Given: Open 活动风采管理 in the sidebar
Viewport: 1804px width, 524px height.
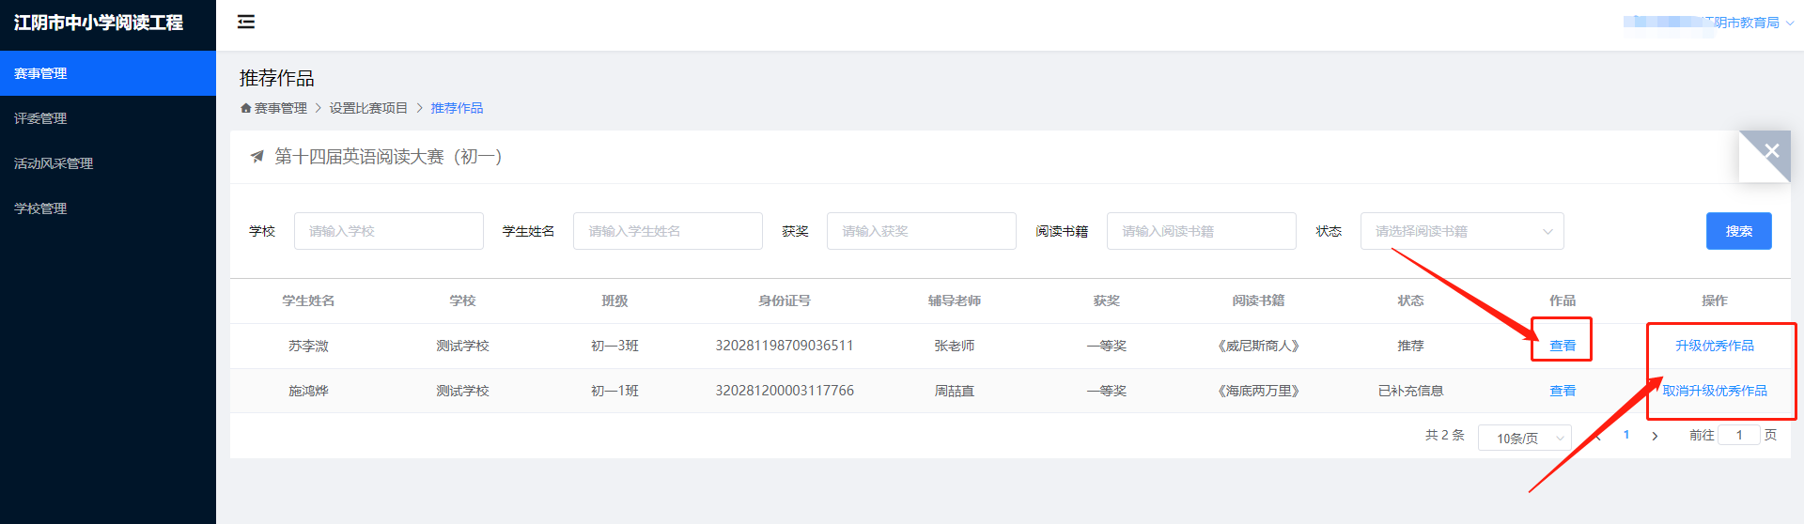Looking at the screenshot, I should pos(108,163).
